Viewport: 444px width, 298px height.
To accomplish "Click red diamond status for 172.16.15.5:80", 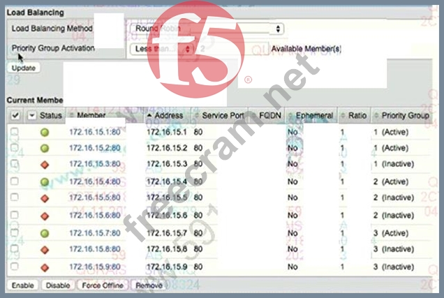I will point(45,198).
